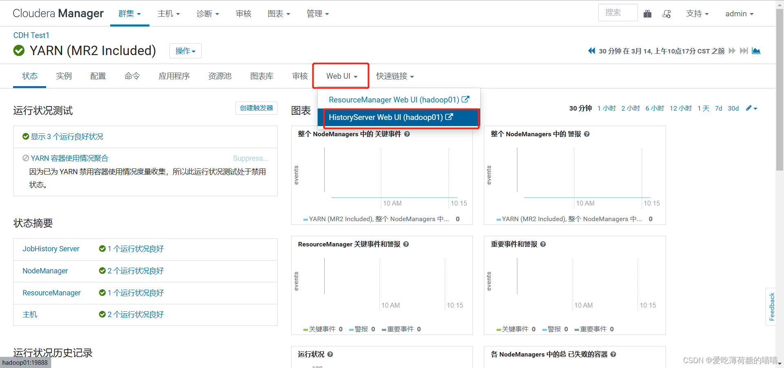Open YARN 容器使用情况聚合 link
Image resolution: width=784 pixels, height=368 pixels.
69,158
